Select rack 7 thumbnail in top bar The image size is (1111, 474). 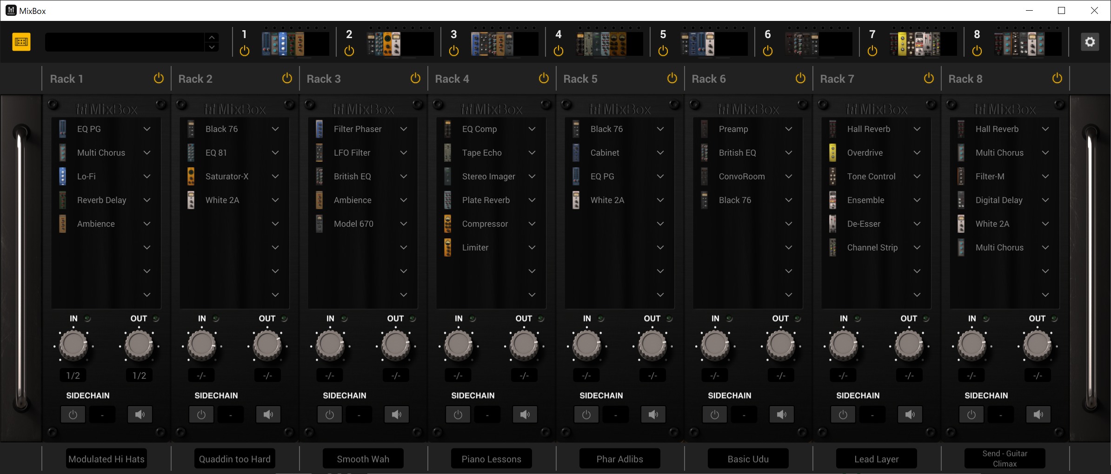coord(923,44)
